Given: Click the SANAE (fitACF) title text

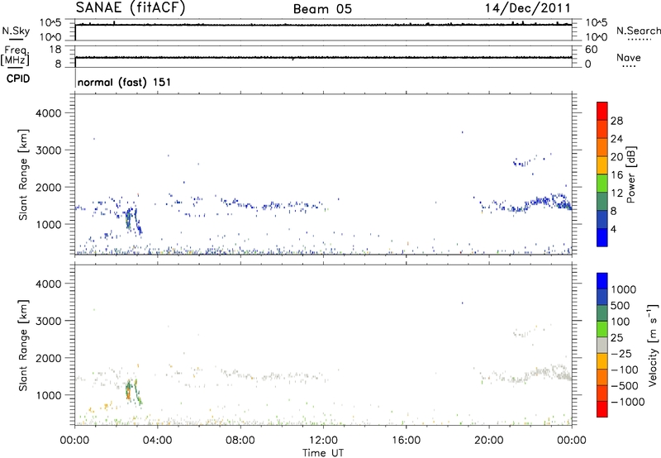Looking at the screenshot, I should (x=131, y=8).
